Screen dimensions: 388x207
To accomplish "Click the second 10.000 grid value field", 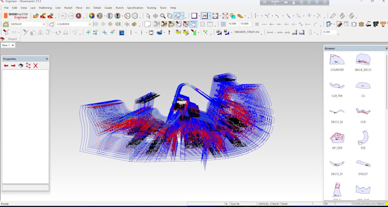I will click(245, 24).
